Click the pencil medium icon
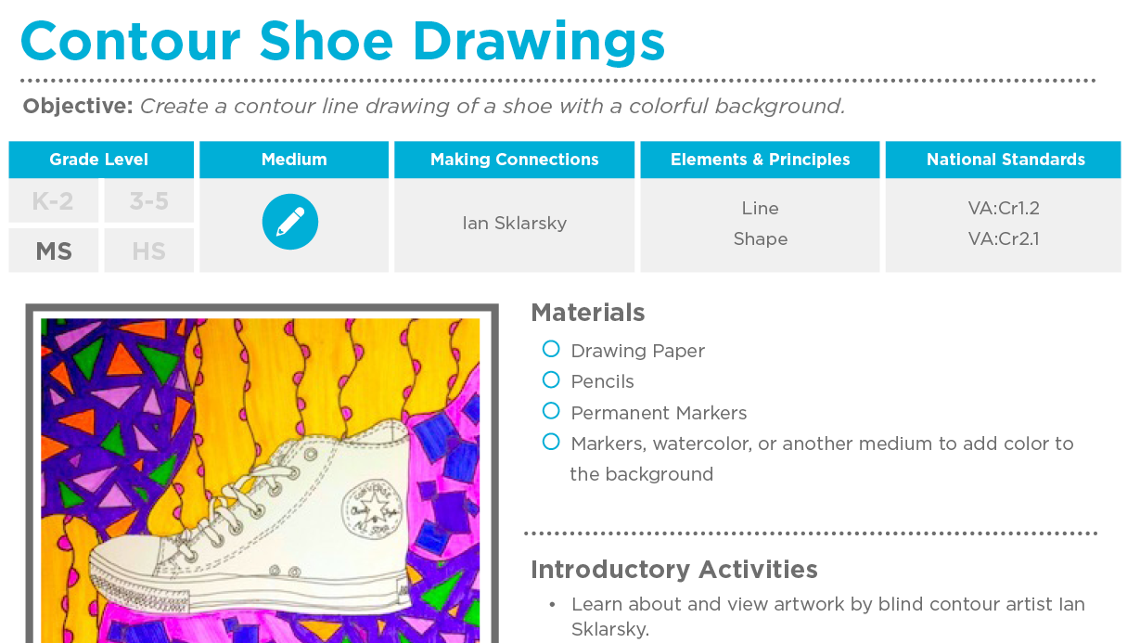1140x643 pixels. click(x=290, y=222)
